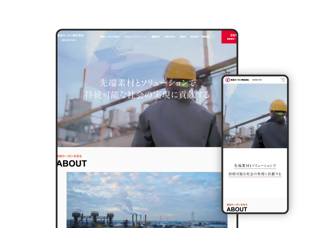Open the 東海カーボンを知る nav item in the tablet header
Screen dimensions: 327x228
point(109,37)
